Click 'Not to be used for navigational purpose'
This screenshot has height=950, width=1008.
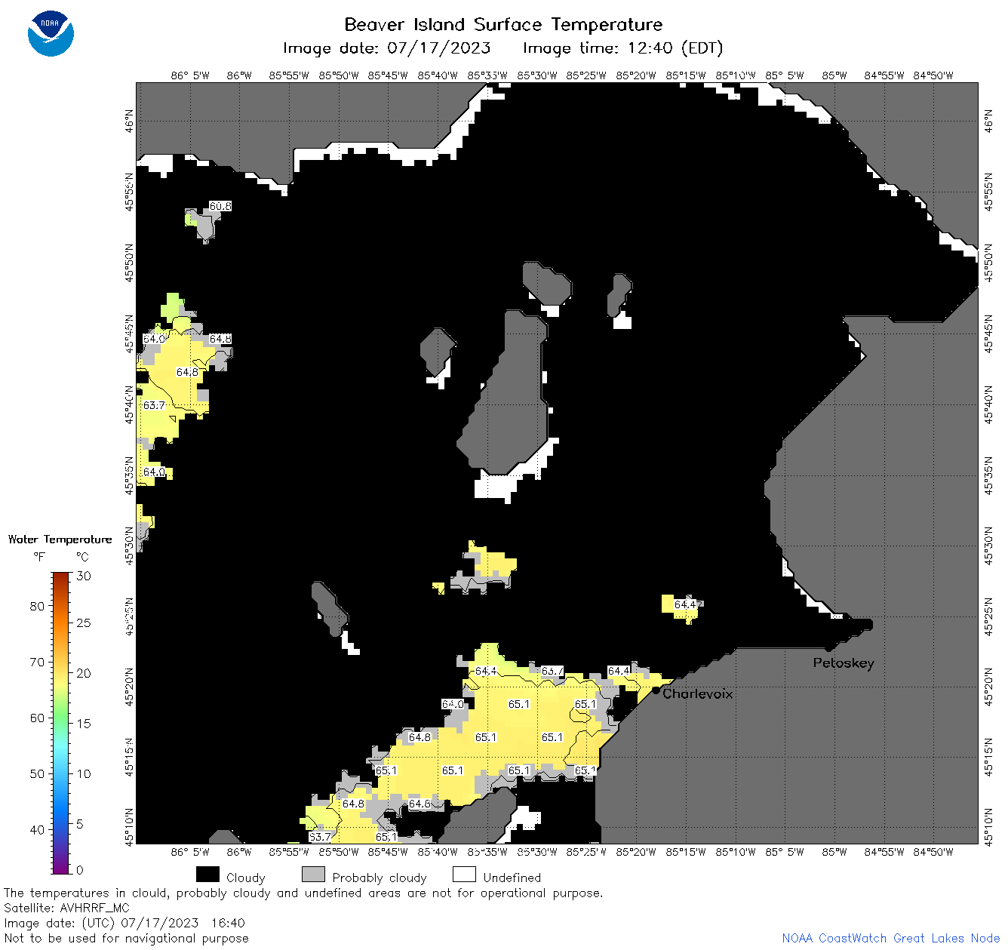[x=126, y=939]
